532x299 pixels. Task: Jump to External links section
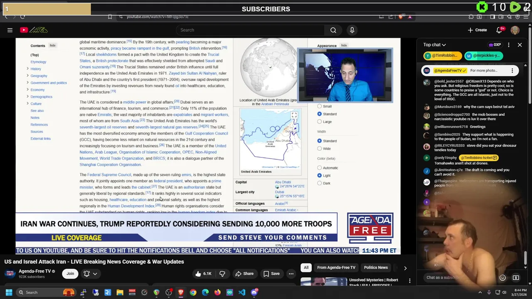tap(40, 139)
